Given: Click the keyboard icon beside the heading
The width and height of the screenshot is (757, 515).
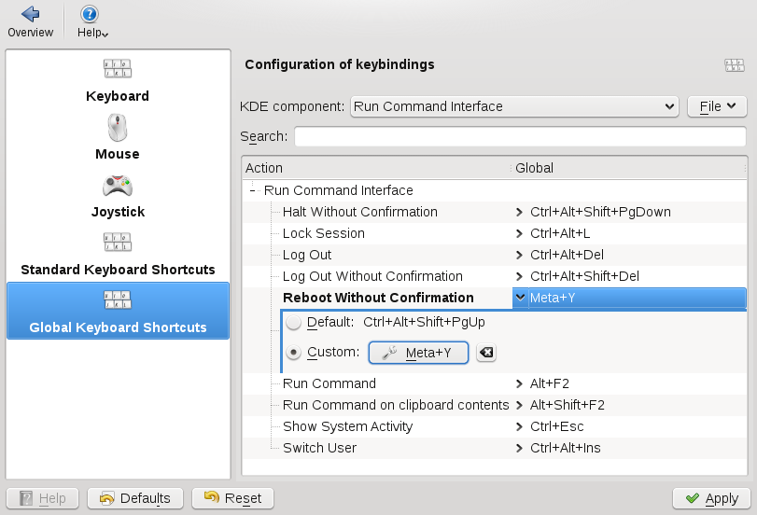Looking at the screenshot, I should tap(734, 65).
